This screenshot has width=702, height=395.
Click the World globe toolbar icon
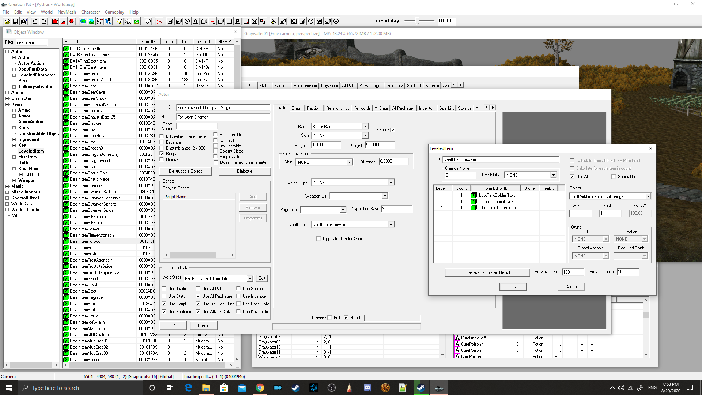click(x=83, y=21)
